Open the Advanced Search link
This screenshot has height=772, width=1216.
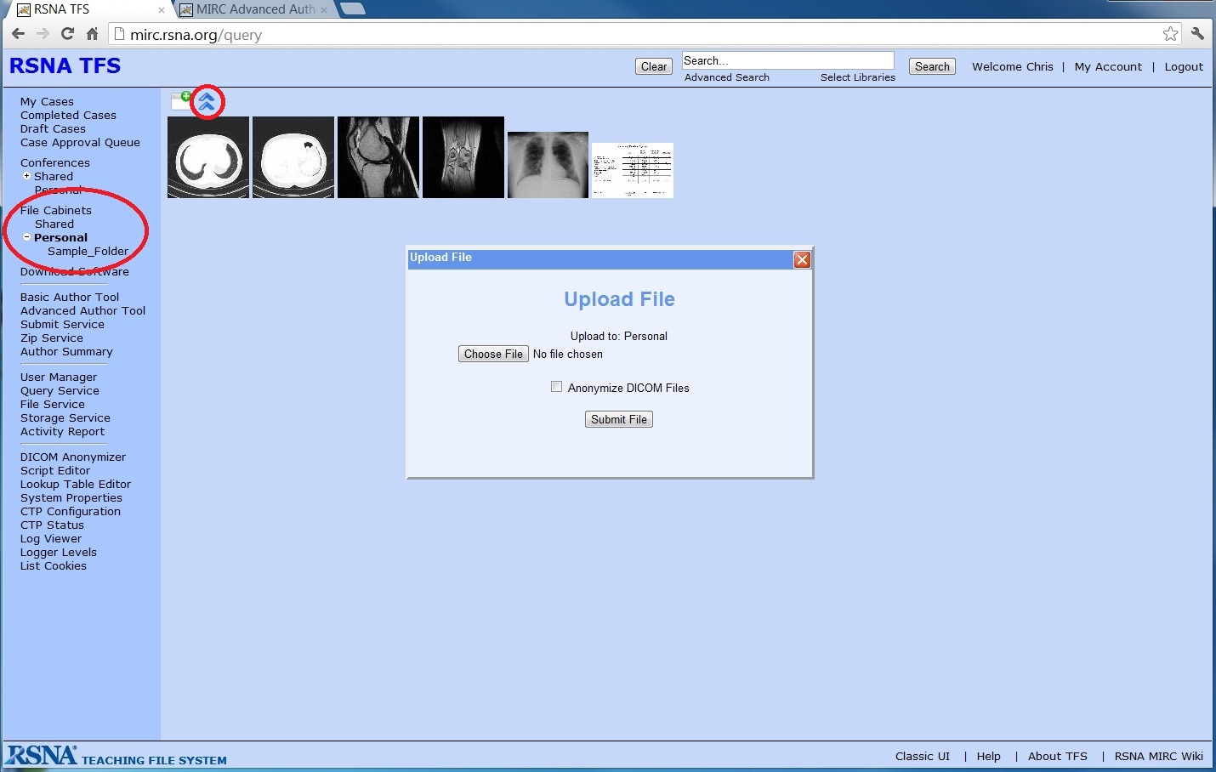[x=727, y=77]
